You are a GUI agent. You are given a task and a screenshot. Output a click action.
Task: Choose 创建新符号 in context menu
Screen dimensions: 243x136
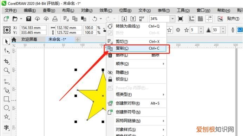pyautogui.click(x=136, y=112)
